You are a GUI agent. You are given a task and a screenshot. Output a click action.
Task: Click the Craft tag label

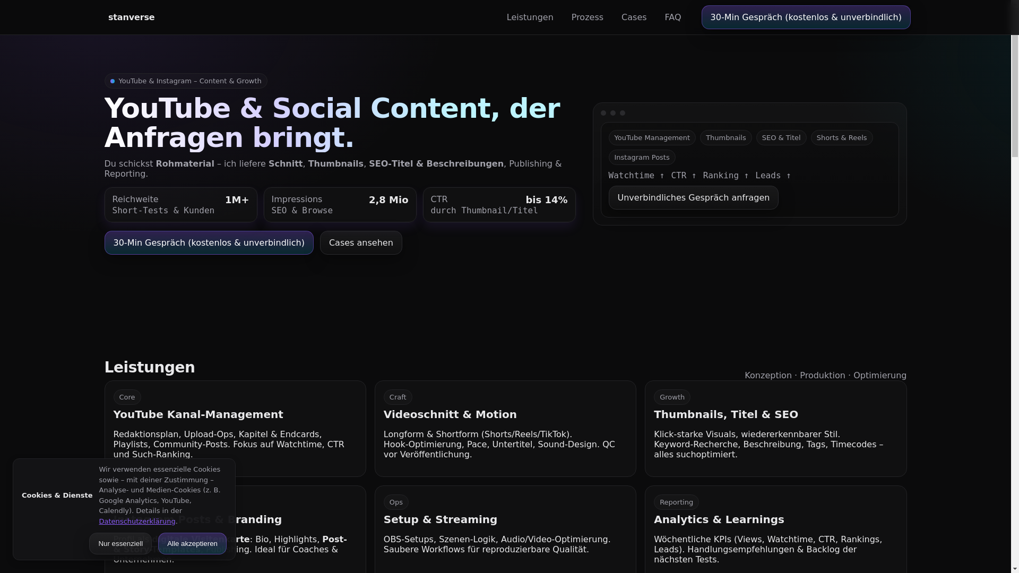398,397
